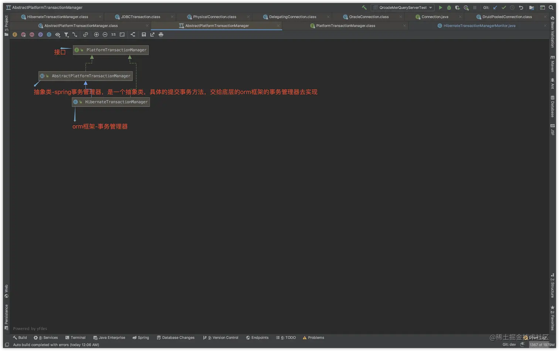This screenshot has width=559, height=351.
Task: Select the PlatformTransactionManager diagram node
Action: (x=111, y=50)
